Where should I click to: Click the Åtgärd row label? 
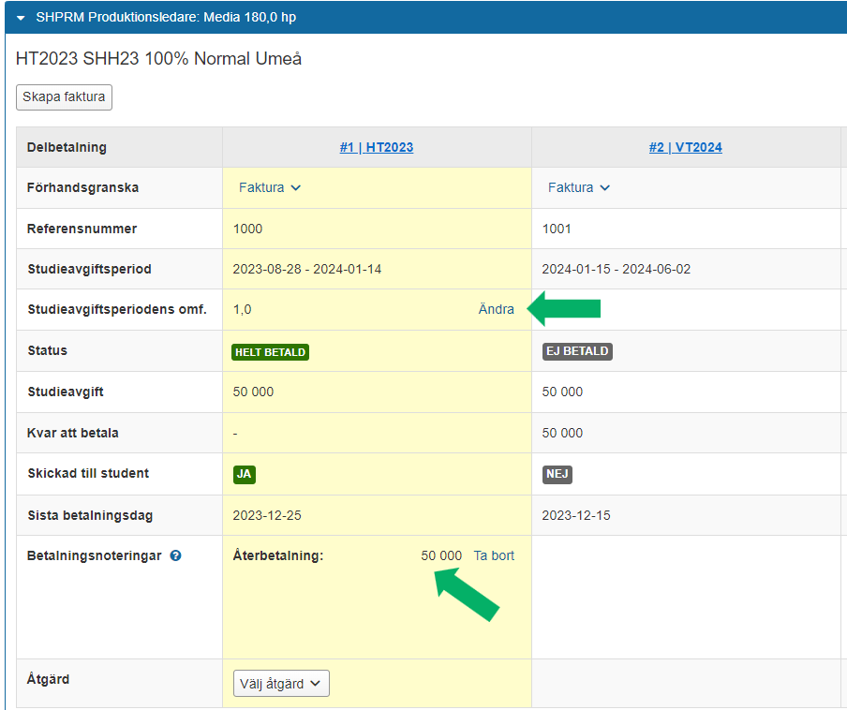(48, 679)
